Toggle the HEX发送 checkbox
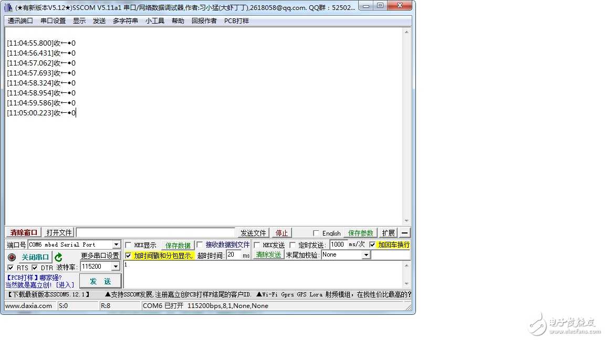The image size is (605, 340). point(257,245)
